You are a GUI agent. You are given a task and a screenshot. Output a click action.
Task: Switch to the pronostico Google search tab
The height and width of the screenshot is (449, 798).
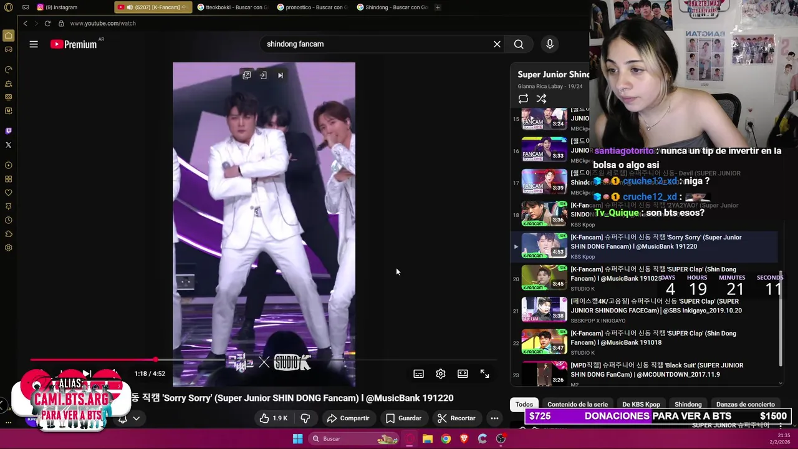(313, 7)
